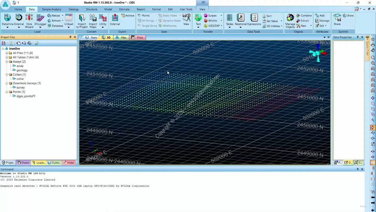The height and width of the screenshot is (212, 376).
Task: Archive the project via Archive button
Action: click(127, 16)
